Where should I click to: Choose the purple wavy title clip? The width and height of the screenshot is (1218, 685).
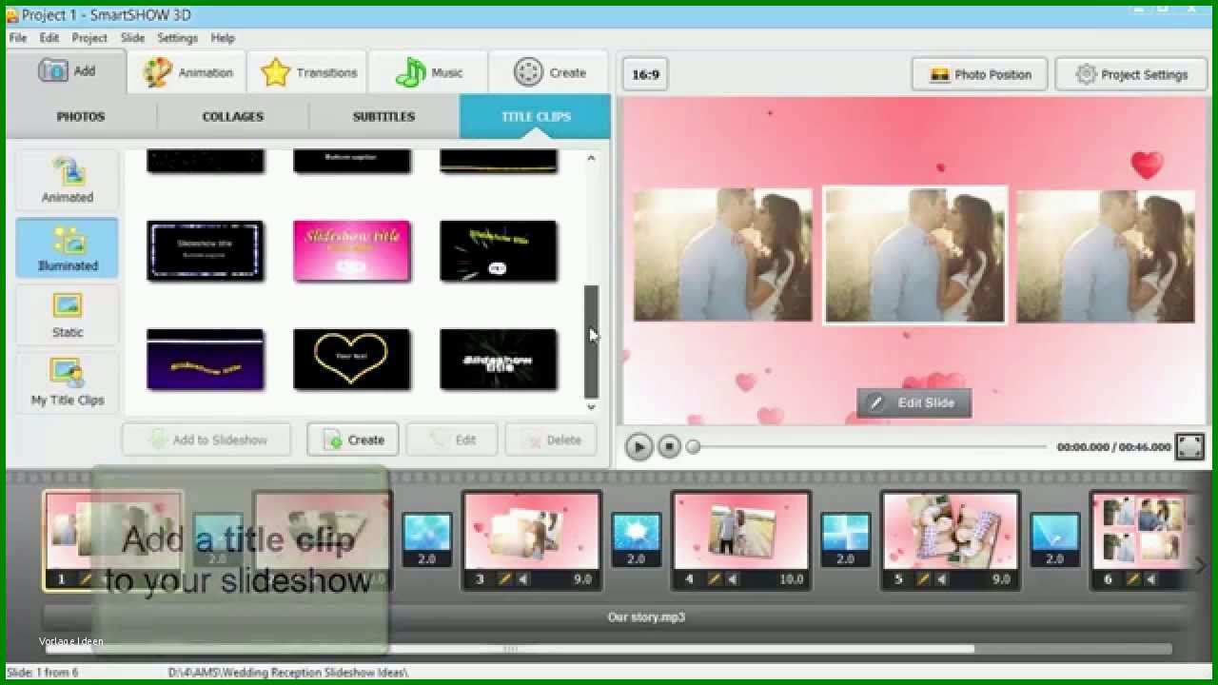coord(206,360)
